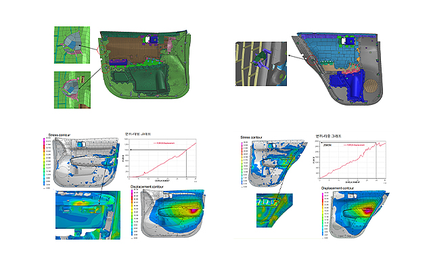Click the red series legend in rear door graph
Image resolution: width=433 pixels, height=264 pixels.
pyautogui.click(x=354, y=145)
